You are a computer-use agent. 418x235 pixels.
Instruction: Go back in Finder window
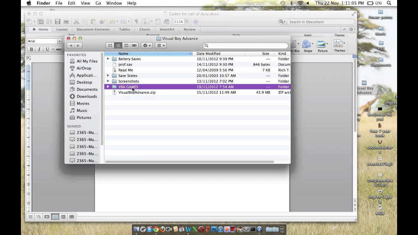[71, 45]
